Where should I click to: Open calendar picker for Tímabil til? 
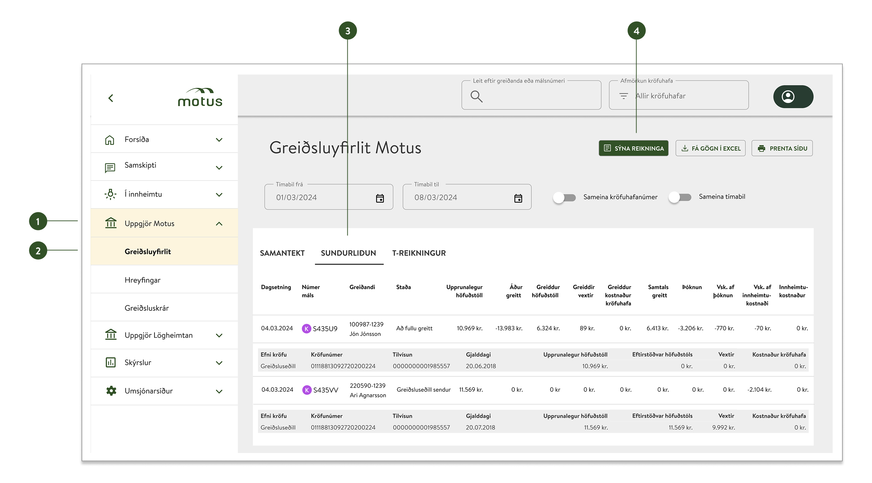pos(518,198)
